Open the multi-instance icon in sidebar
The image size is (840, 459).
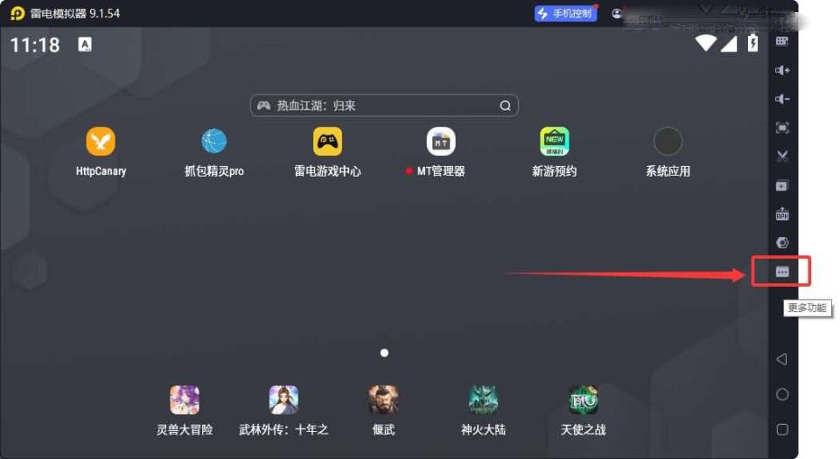782,185
